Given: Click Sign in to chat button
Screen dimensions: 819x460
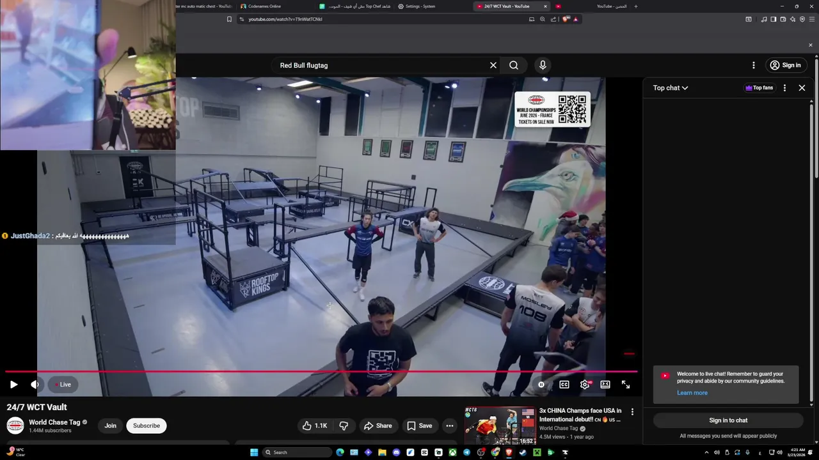Looking at the screenshot, I should tap(728, 420).
